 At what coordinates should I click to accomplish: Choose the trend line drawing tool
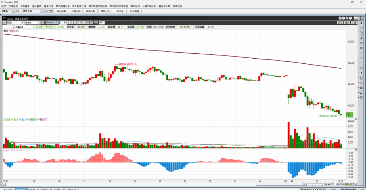(361, 53)
